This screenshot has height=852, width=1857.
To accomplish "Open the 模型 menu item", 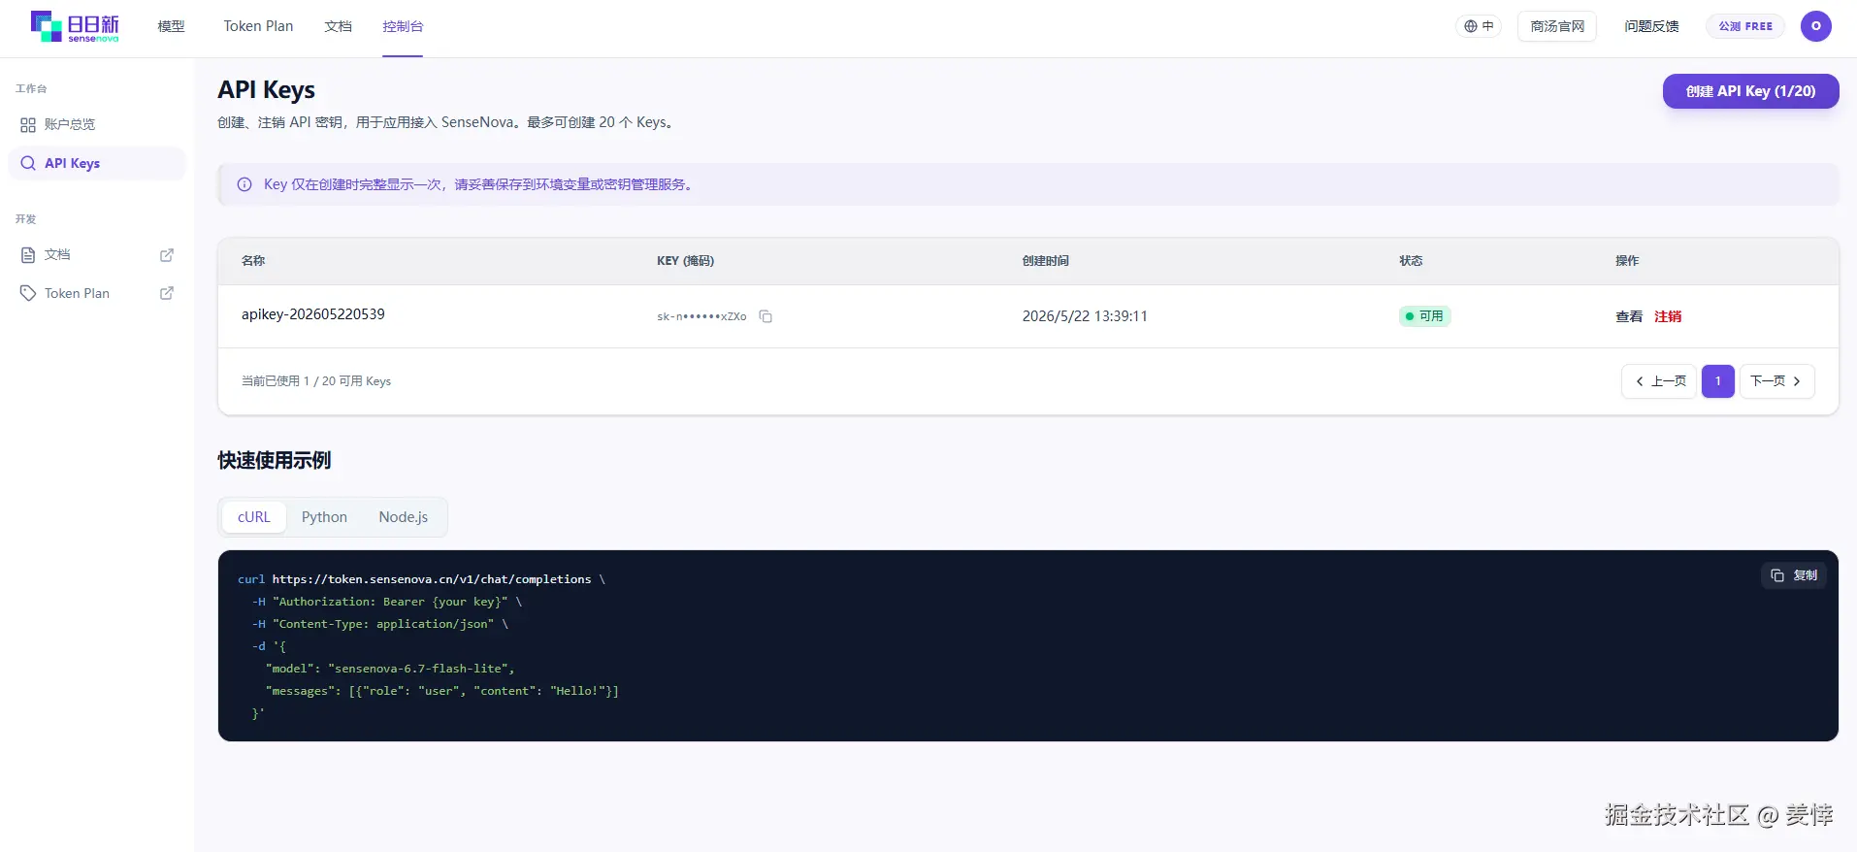I will (x=171, y=26).
